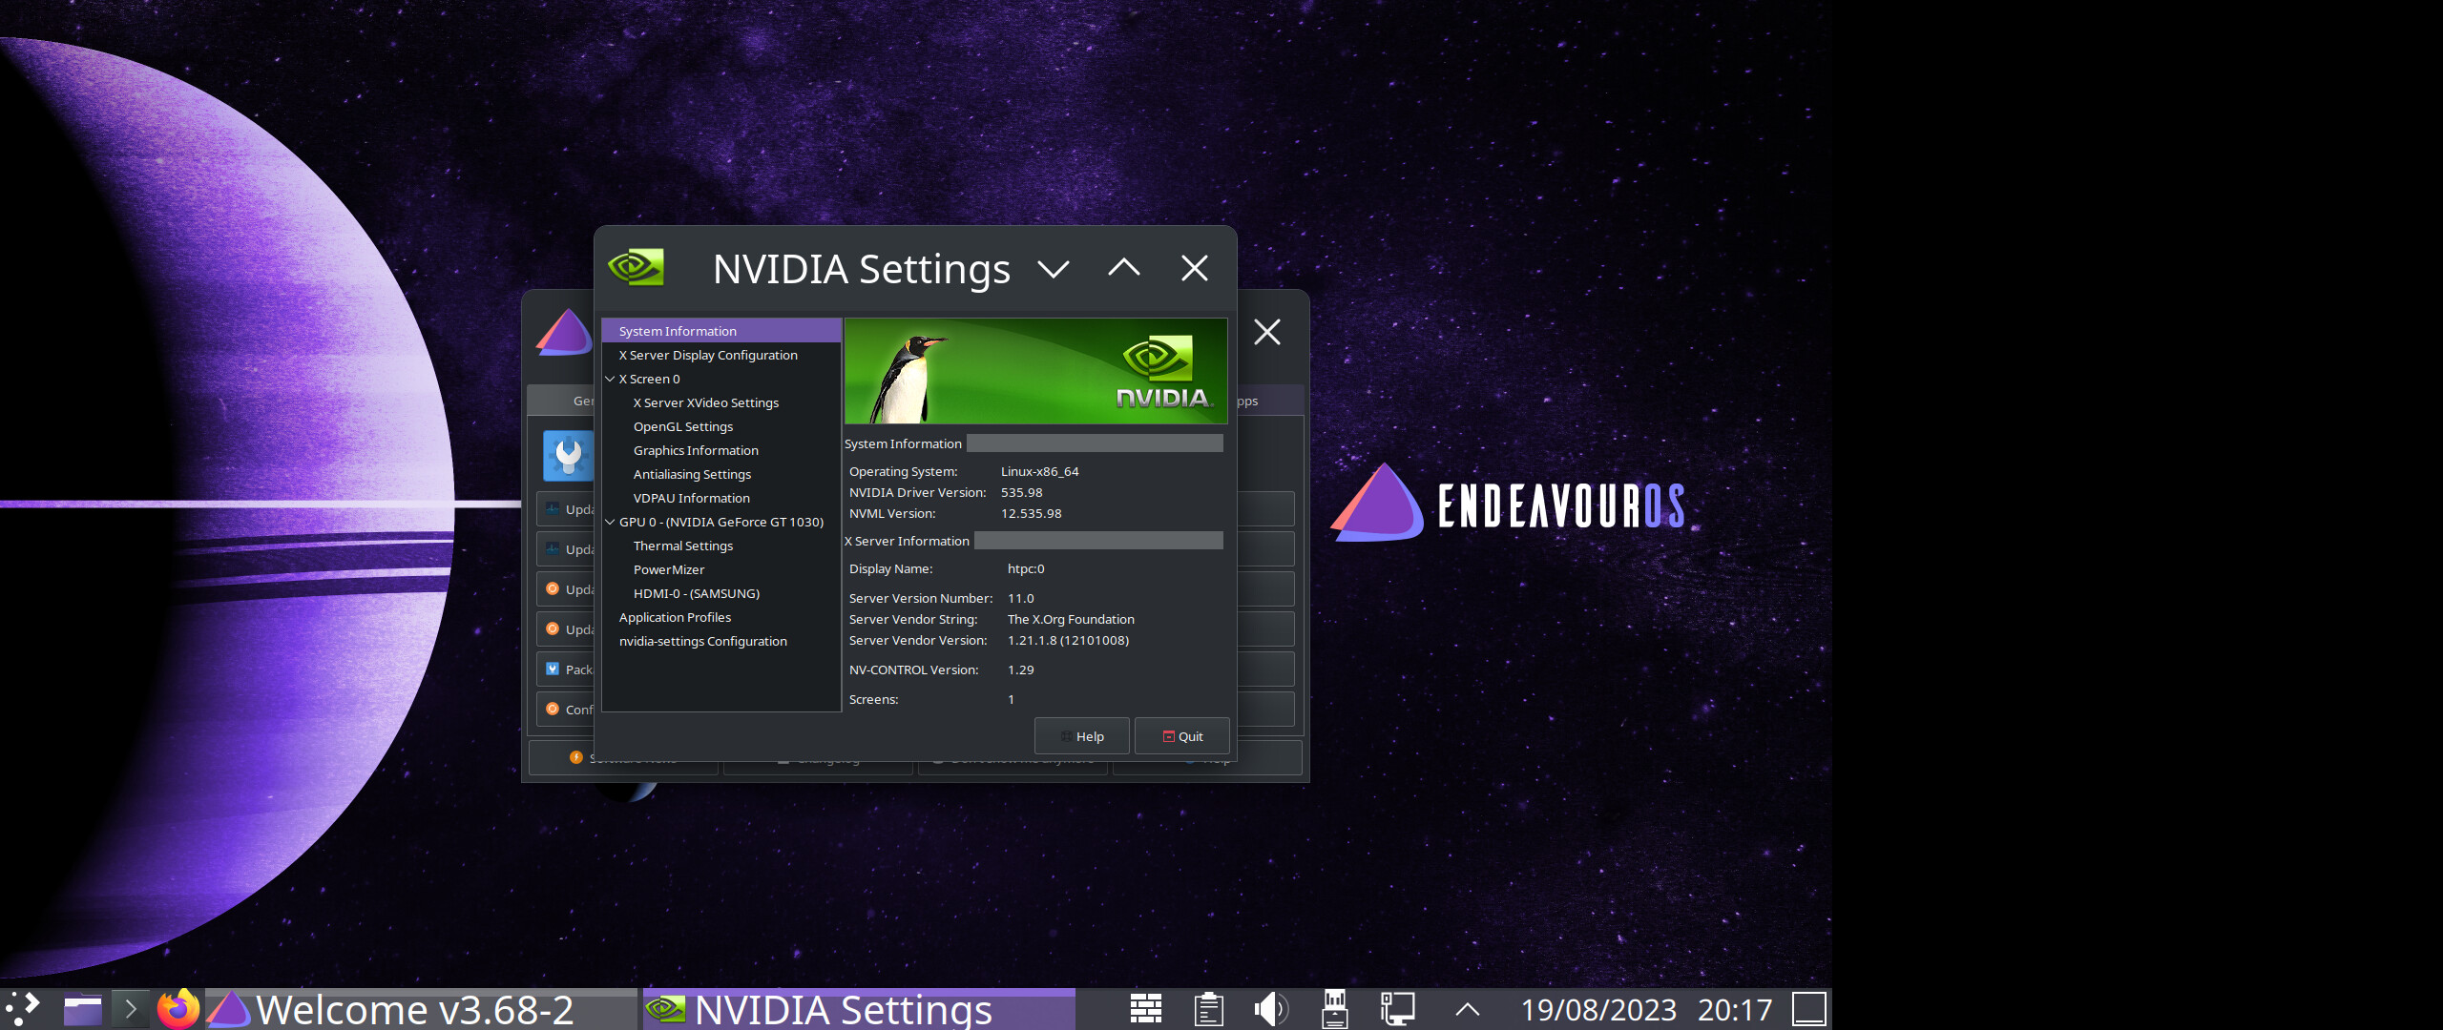The image size is (2443, 1030).
Task: Click the NVML version value 12.535.98
Action: point(1031,513)
